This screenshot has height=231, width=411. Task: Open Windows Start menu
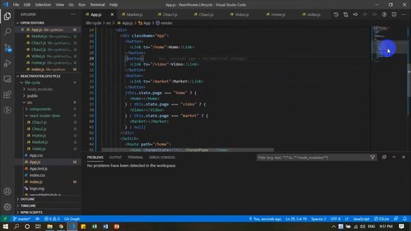tap(5, 227)
